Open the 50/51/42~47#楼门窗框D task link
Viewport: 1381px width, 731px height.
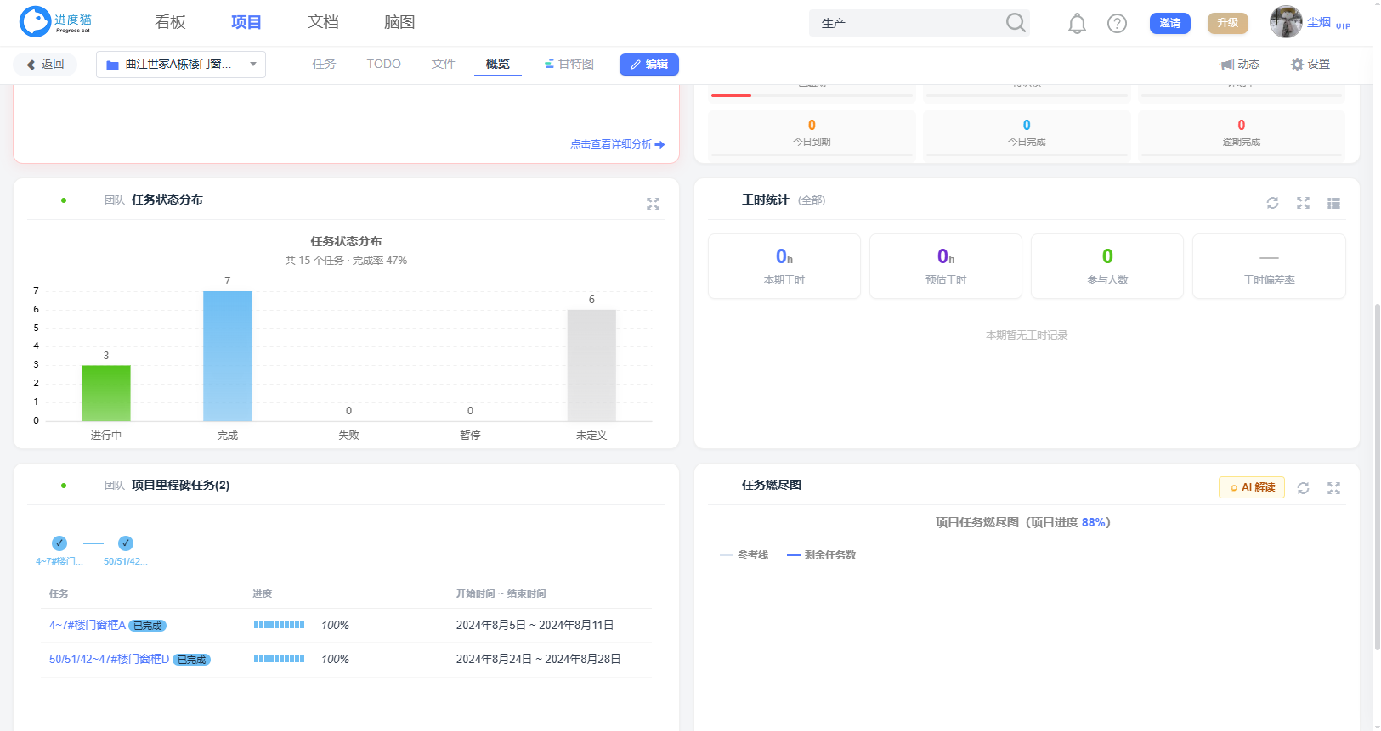[109, 659]
